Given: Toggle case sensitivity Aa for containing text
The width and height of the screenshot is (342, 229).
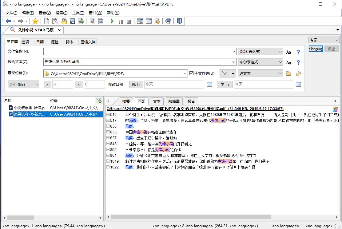Looking at the screenshot, I should point(288,62).
